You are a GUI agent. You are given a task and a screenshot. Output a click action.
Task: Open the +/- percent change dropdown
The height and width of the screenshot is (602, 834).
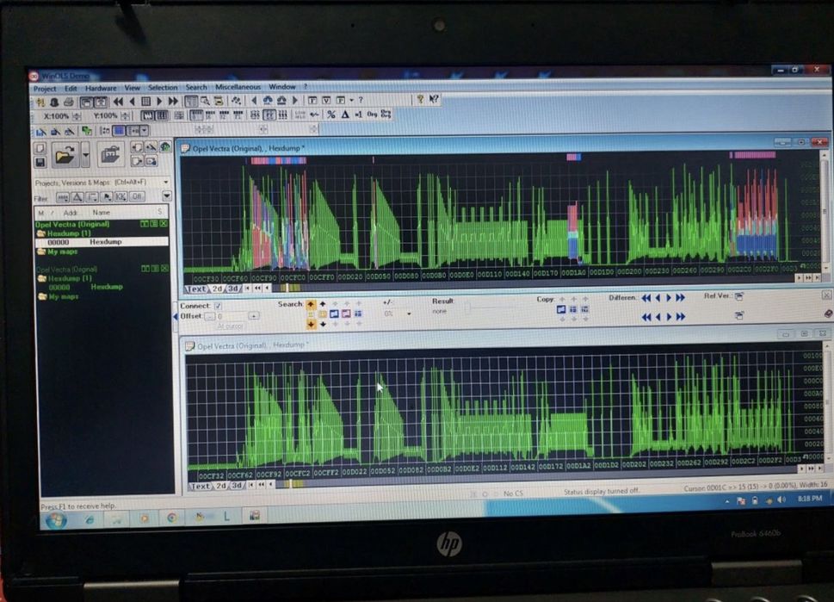click(x=409, y=314)
